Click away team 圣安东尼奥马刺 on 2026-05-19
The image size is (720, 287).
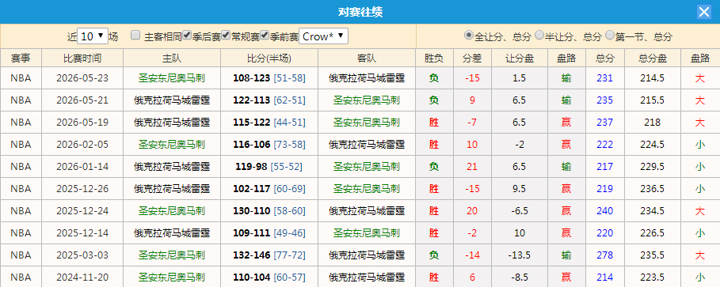(x=367, y=123)
